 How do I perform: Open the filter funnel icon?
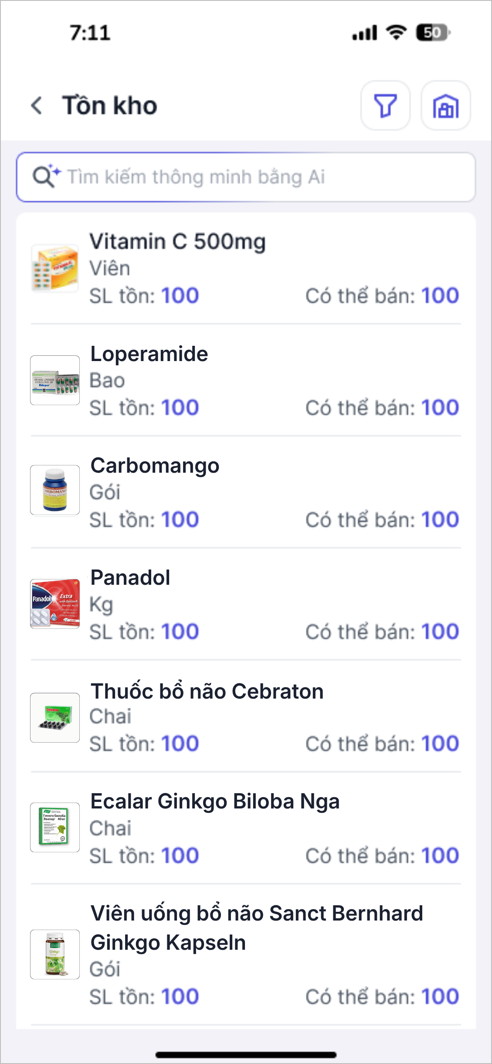tap(385, 106)
